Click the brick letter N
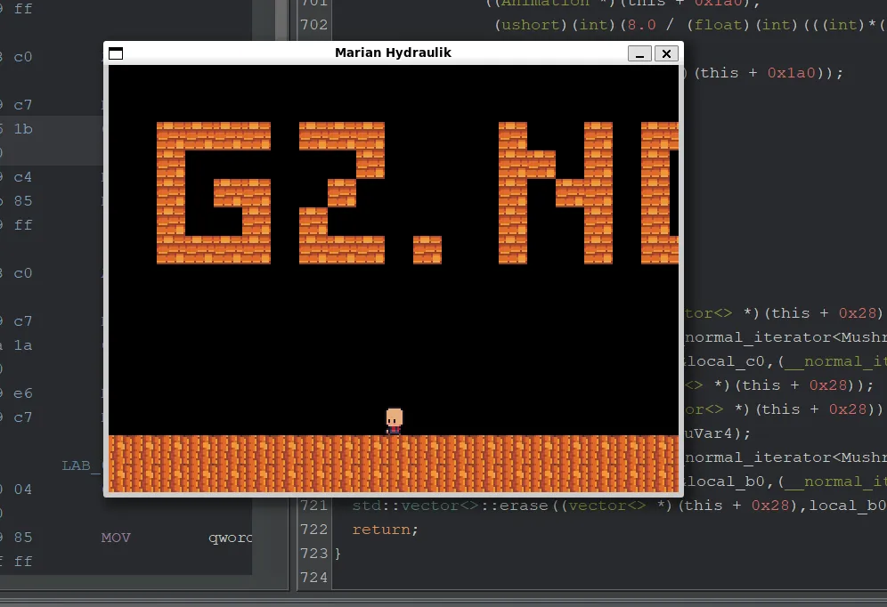 click(556, 193)
